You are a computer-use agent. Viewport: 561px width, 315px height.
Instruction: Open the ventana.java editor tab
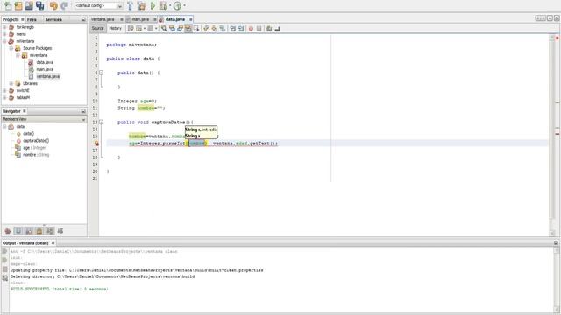tap(103, 19)
